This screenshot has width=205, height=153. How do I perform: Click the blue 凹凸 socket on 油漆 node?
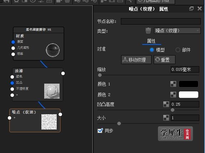click(x=12, y=83)
